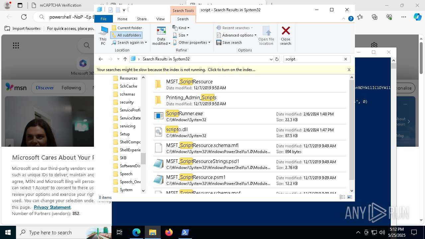Open Privacy Statement link in browser
Viewport: 425px width, 239px height.
tap(52, 207)
